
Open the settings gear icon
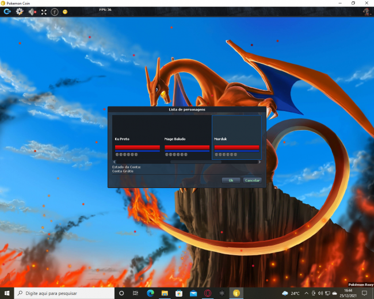(x=20, y=11)
